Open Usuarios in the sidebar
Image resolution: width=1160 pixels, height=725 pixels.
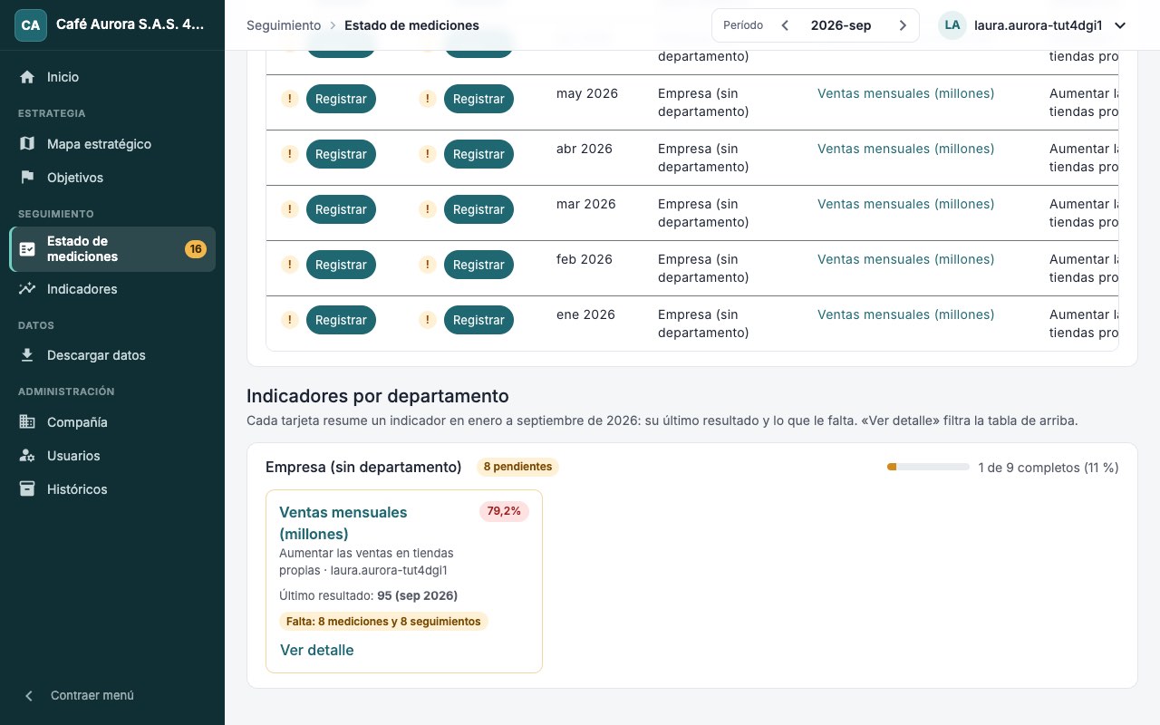112,456
